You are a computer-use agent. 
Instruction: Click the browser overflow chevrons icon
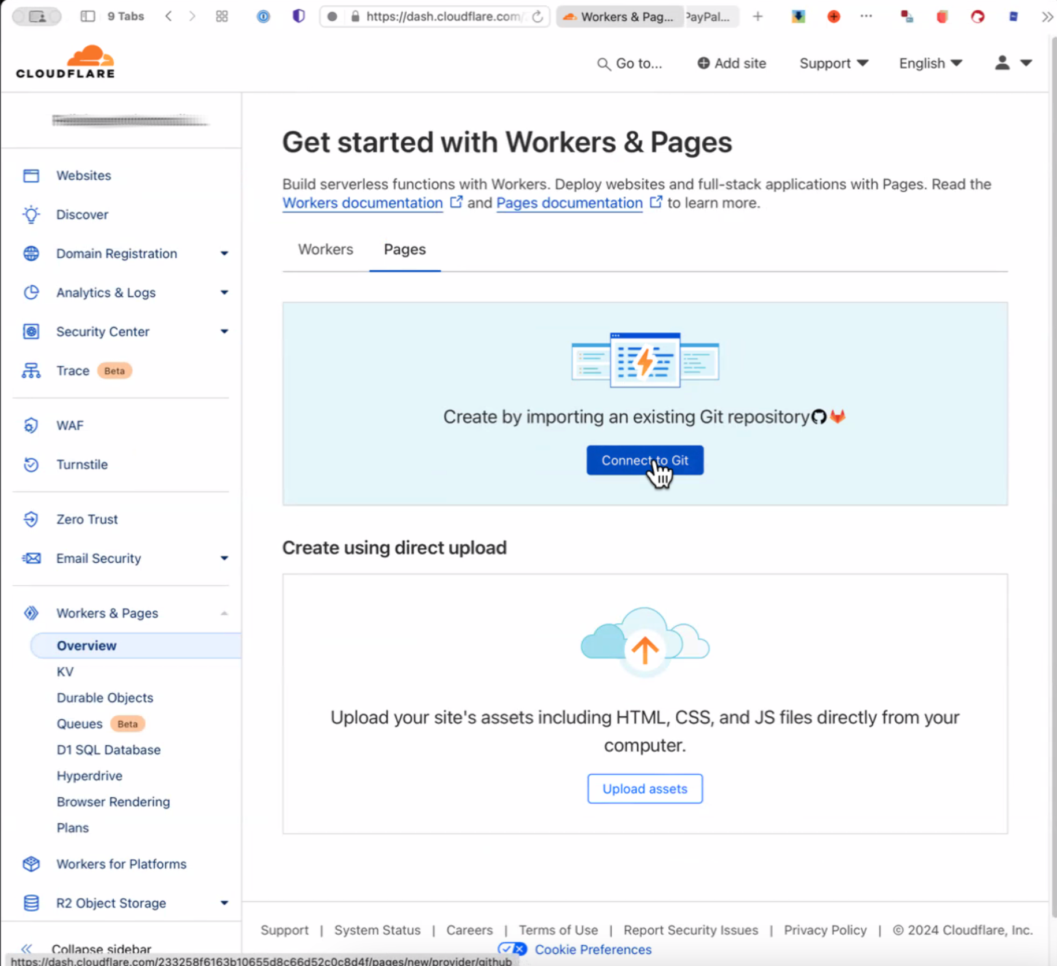tap(1047, 17)
